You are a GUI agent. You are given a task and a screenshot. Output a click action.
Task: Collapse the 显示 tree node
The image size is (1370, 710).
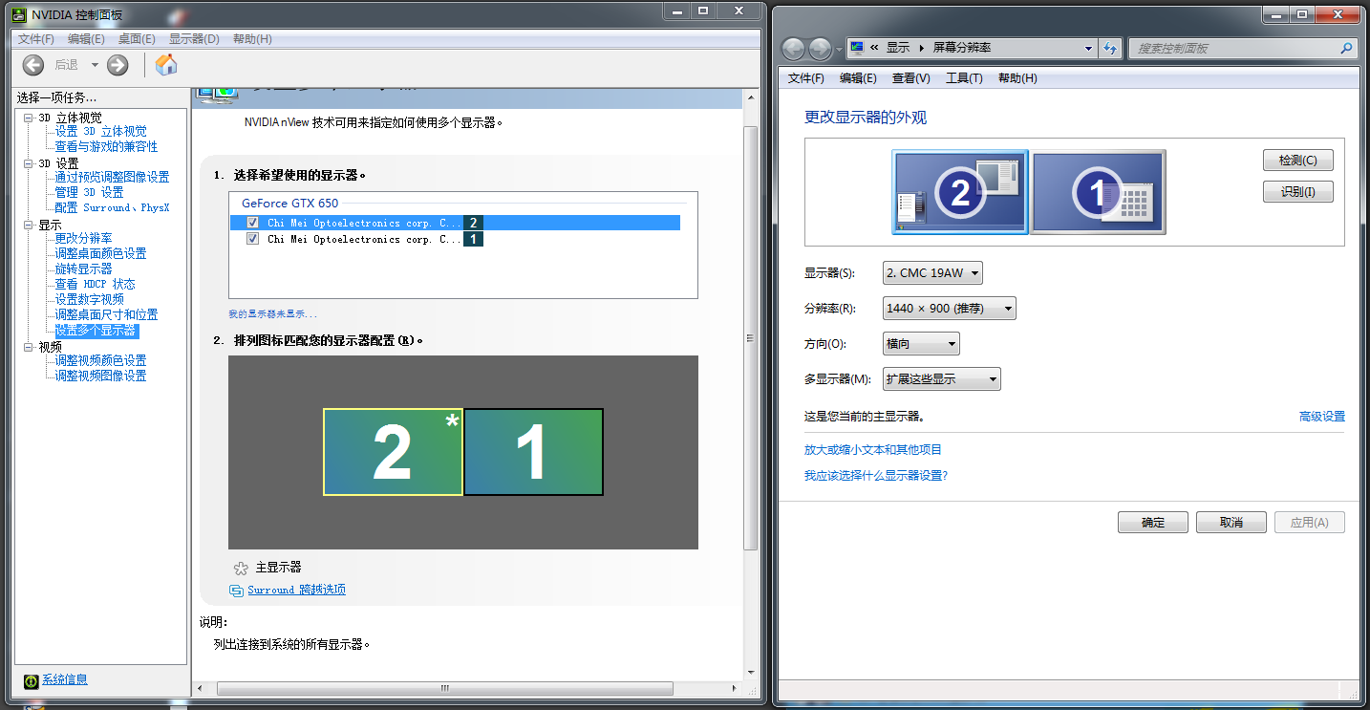[29, 225]
